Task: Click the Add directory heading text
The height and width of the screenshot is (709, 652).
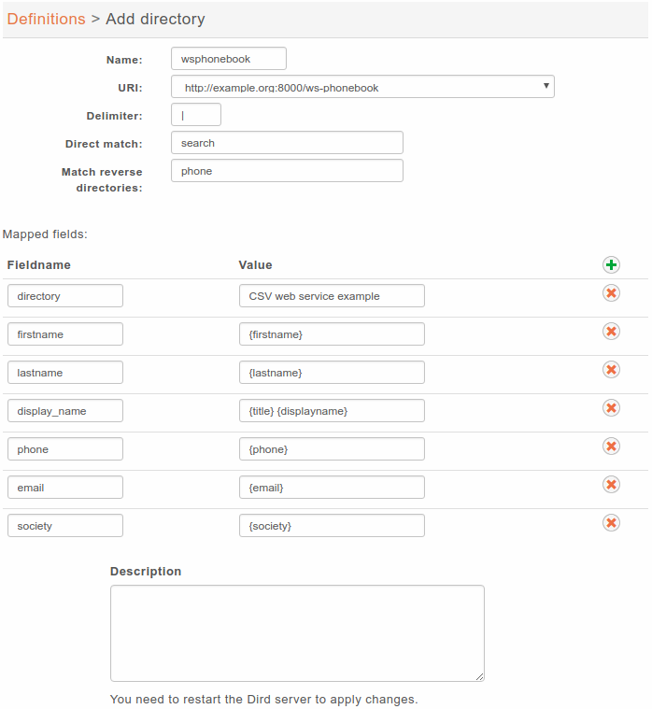Action: click(155, 19)
